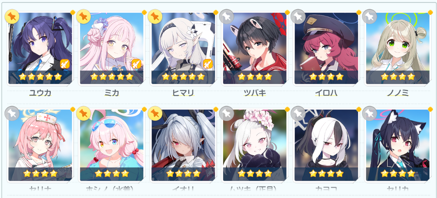Click ミカ's five-star rating bar
This screenshot has width=437, height=198.
point(112,77)
